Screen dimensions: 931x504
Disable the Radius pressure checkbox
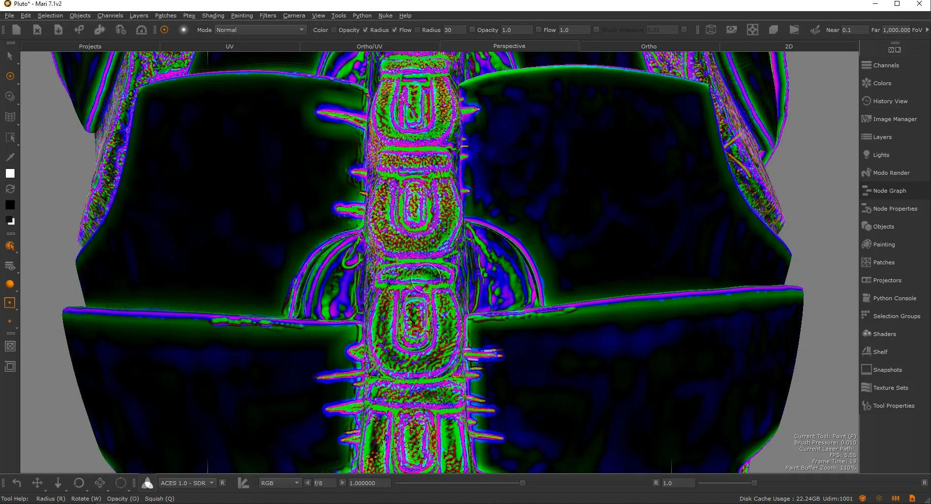click(365, 30)
